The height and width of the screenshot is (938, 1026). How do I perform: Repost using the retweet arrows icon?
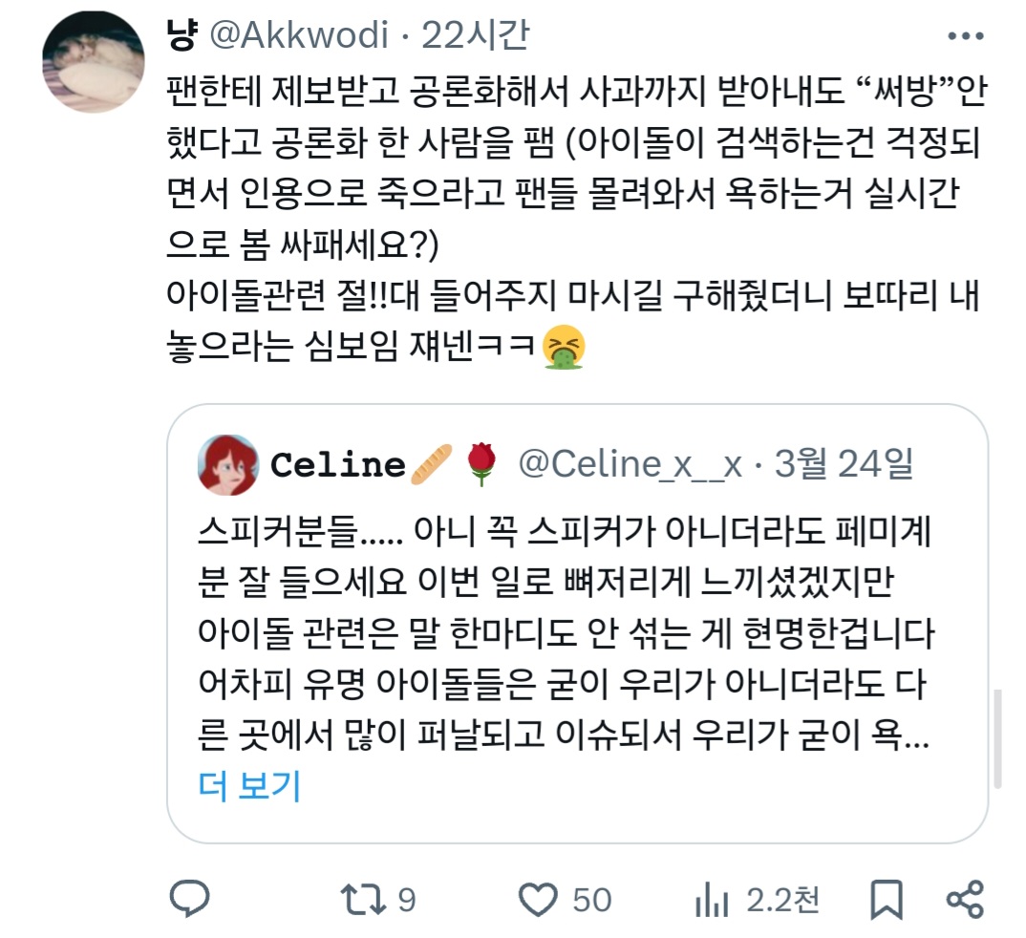point(363,900)
